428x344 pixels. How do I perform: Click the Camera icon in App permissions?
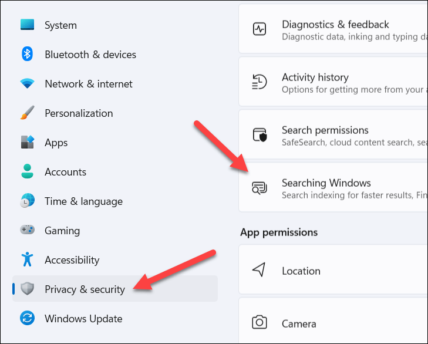pos(259,323)
